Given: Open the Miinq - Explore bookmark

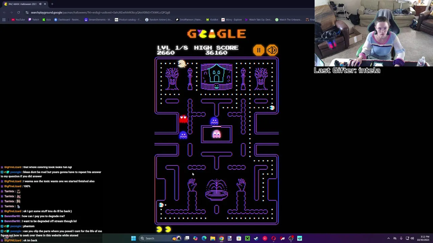Looking at the screenshot, I should 231,20.
